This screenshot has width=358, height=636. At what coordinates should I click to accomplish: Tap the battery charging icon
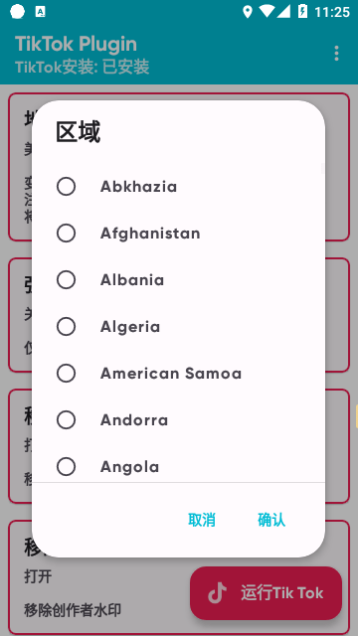coord(302,11)
